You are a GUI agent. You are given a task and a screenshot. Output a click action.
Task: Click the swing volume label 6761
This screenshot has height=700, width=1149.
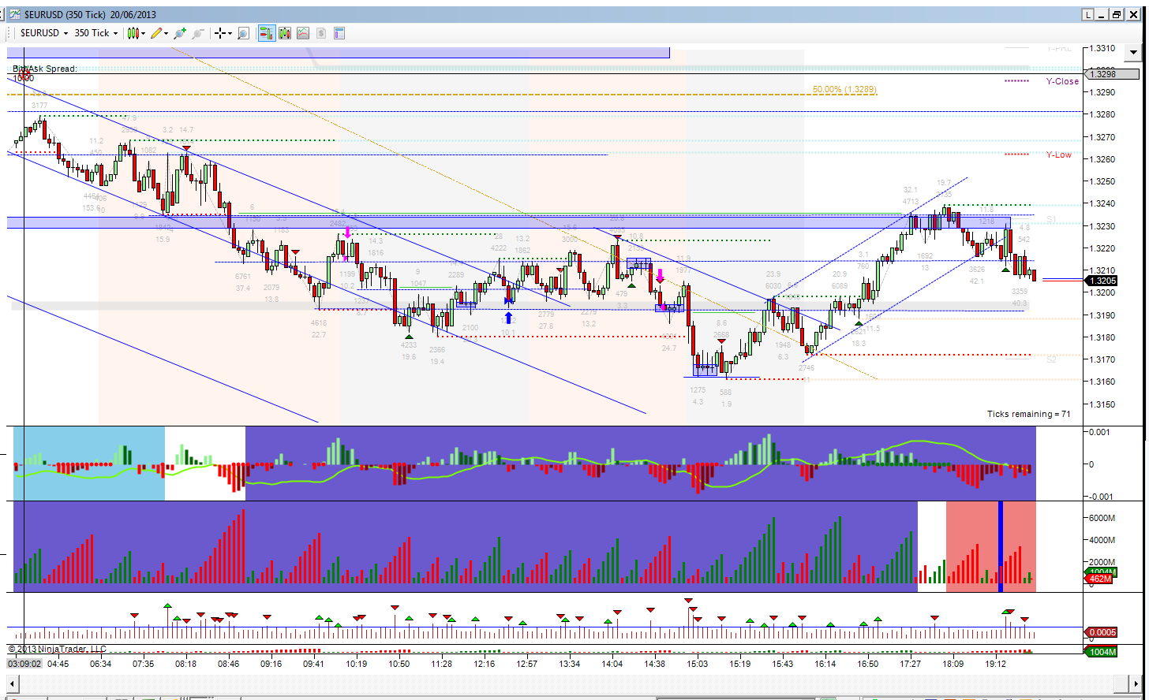[x=243, y=277]
